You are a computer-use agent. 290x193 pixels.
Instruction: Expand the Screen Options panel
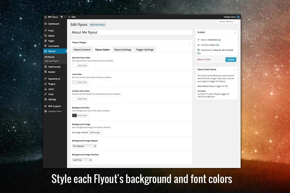pos(227,21)
